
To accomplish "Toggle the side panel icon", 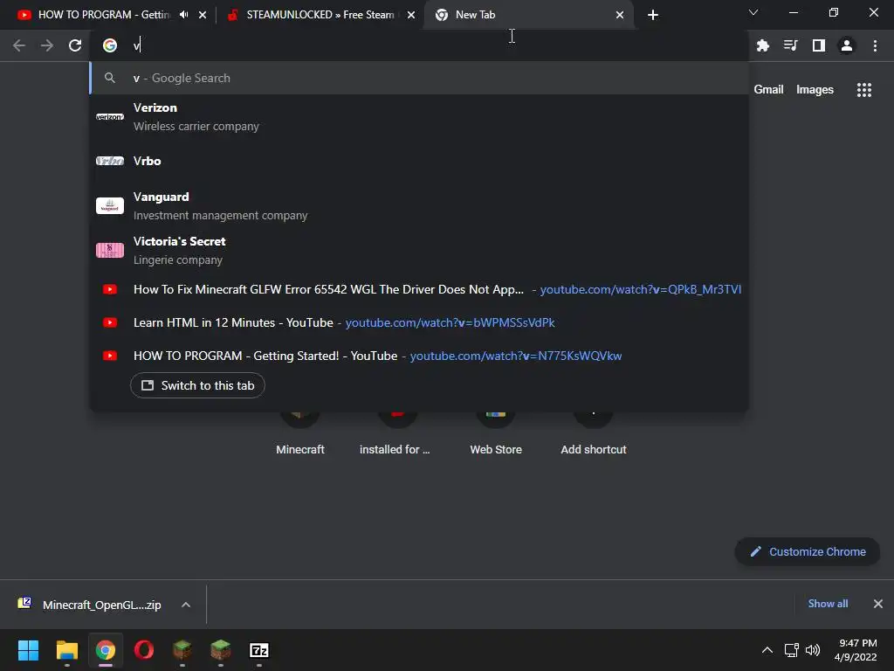I will click(819, 45).
